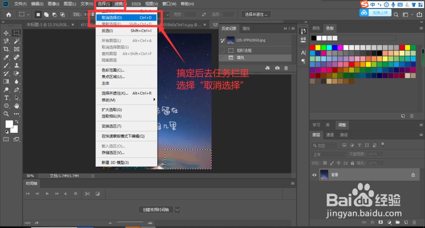425x228 pixels.
Task: Choose 色彩范围(C)... menu item
Action: 127,70
